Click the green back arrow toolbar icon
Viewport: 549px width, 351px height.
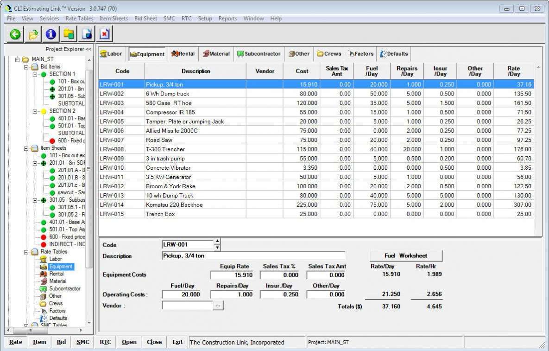[15, 34]
